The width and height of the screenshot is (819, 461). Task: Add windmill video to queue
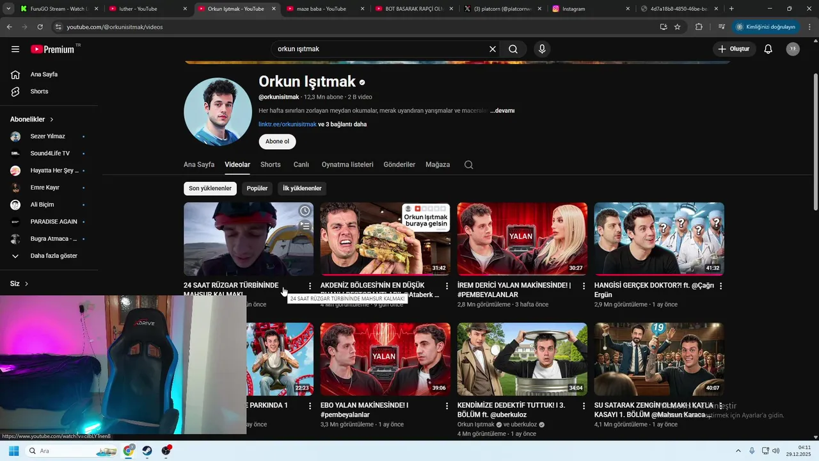point(305,225)
